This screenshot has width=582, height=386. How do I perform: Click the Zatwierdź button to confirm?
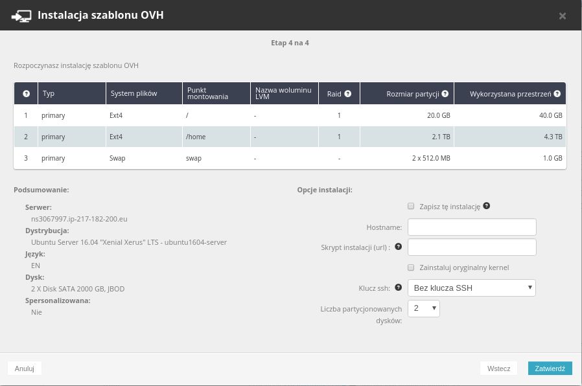pyautogui.click(x=550, y=369)
